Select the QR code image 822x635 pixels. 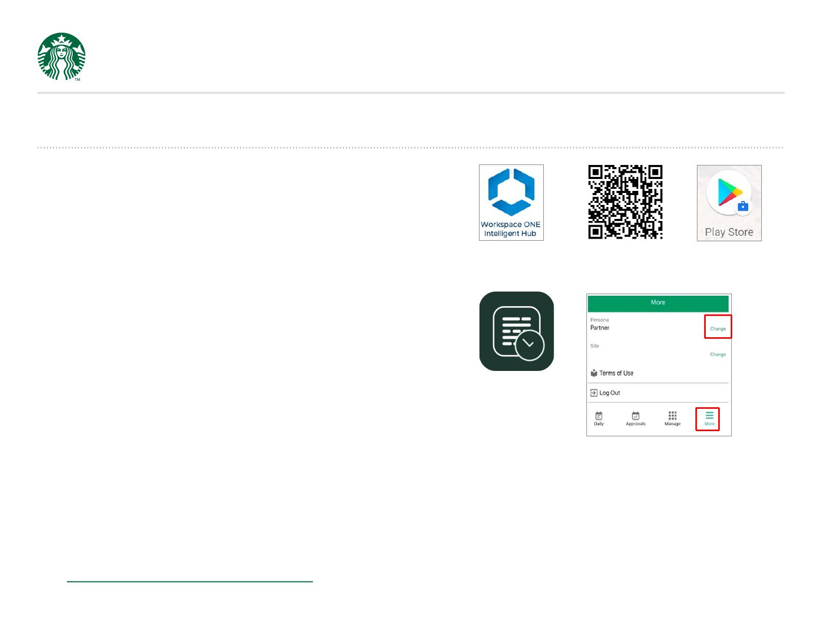625,202
